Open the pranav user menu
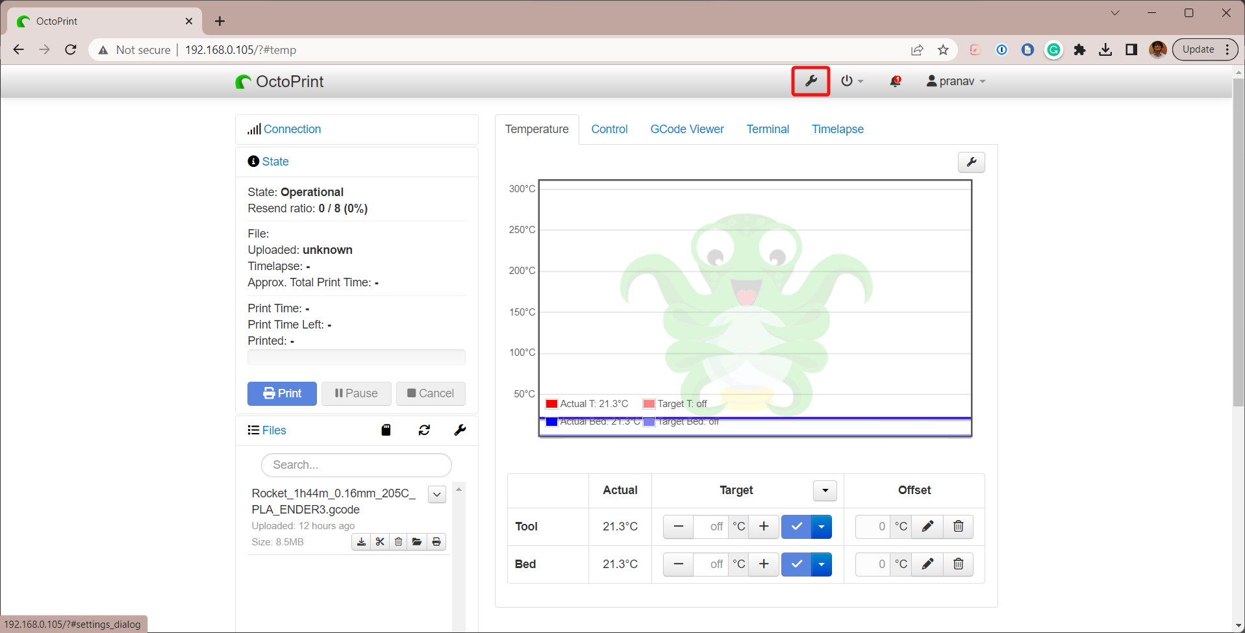 956,81
